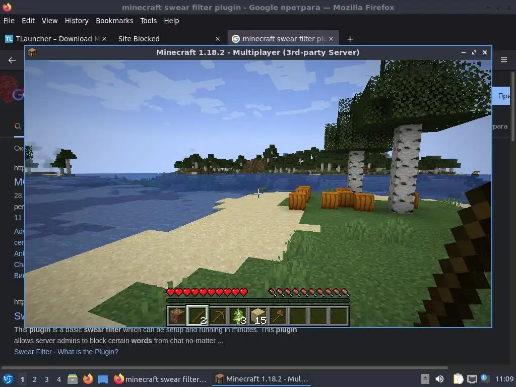516x387 pixels.
Task: Close the Site Blocked tab
Action: (x=218, y=39)
